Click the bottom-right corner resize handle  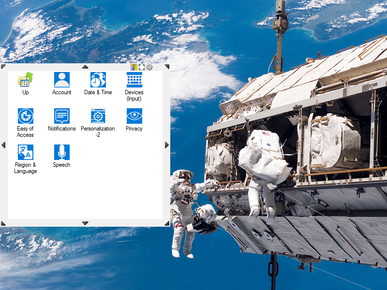pos(167,223)
